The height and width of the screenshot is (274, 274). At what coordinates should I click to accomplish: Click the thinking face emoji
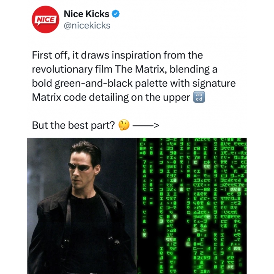click(124, 125)
